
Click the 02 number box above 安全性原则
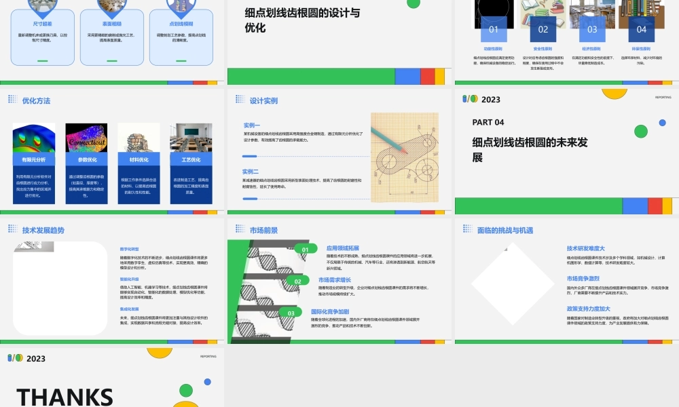pos(543,29)
